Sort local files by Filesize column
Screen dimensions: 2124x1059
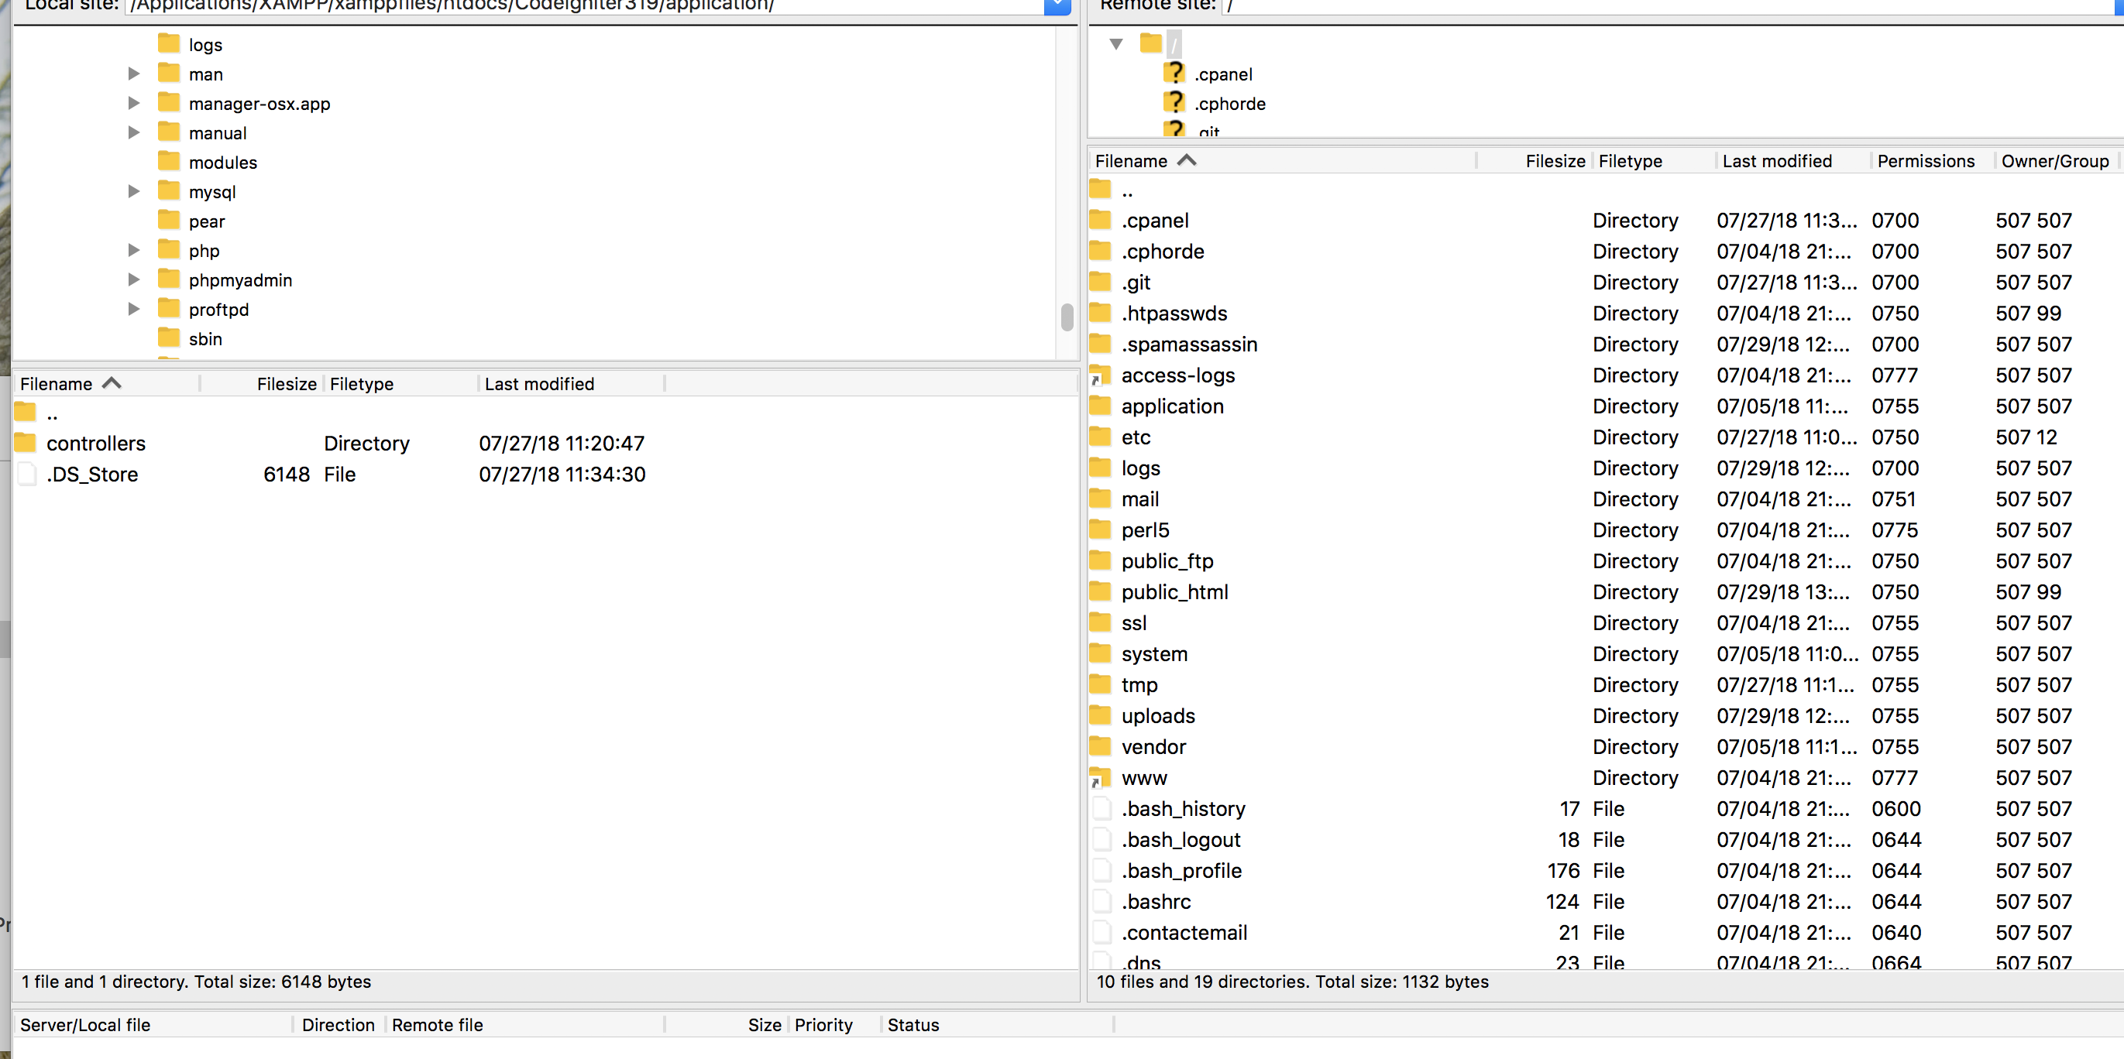pos(262,384)
